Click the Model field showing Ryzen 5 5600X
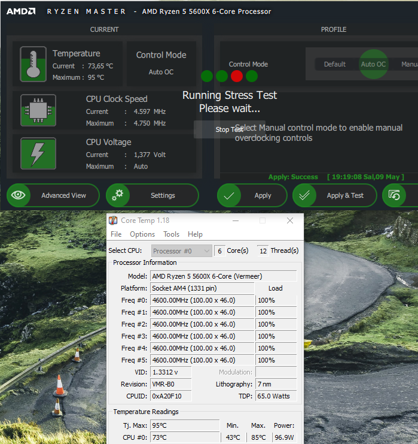Image resolution: width=418 pixels, height=444 pixels. [223, 276]
